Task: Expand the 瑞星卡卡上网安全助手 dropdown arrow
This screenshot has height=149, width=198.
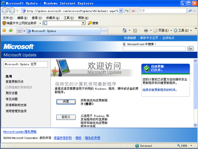Action: click(x=40, y=23)
